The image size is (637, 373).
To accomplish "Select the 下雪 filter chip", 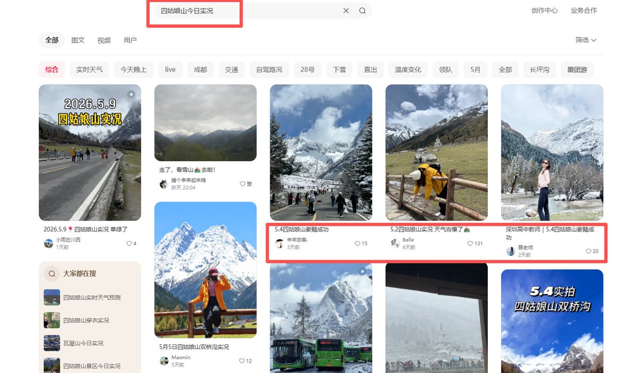I will [339, 69].
